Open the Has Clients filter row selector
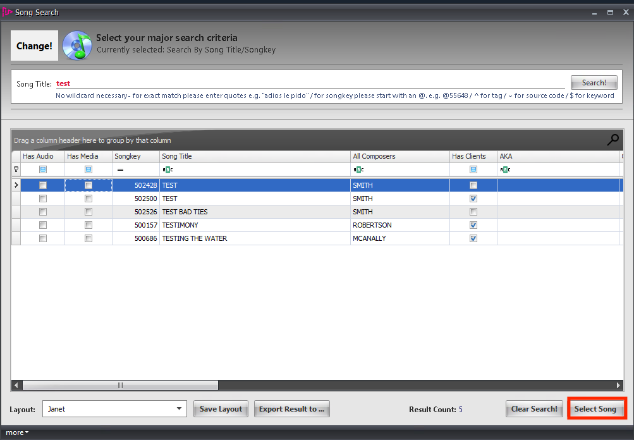The width and height of the screenshot is (634, 440). pos(473,169)
